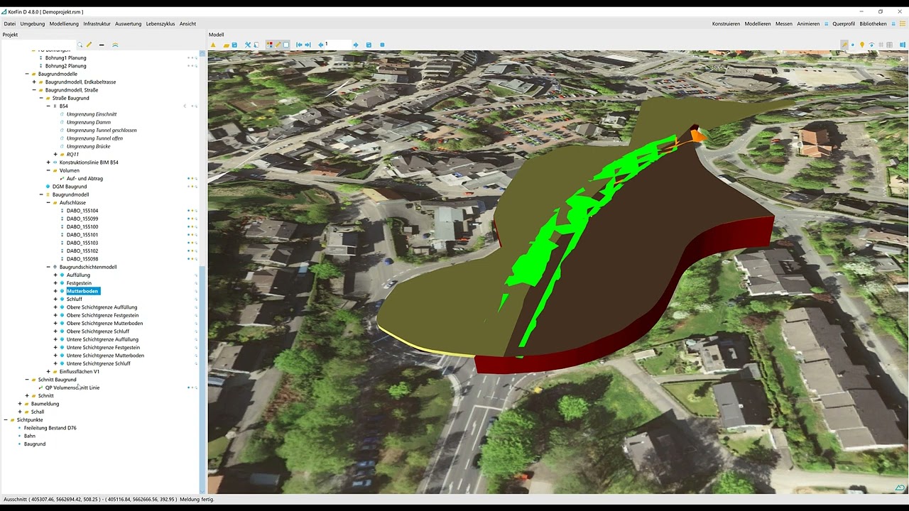Click the double chevron up icon in Projekt panel
Image resolution: width=909 pixels, height=511 pixels.
point(115,45)
